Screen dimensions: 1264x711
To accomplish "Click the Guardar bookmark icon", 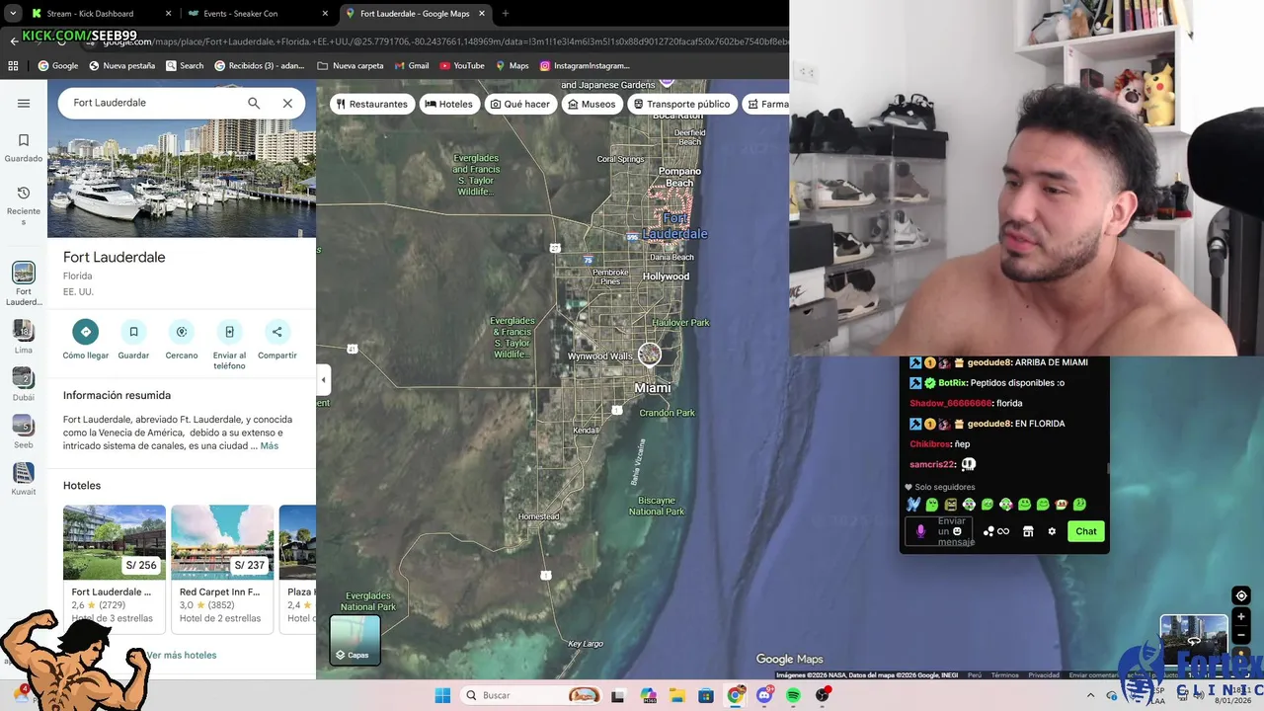I will (x=133, y=332).
